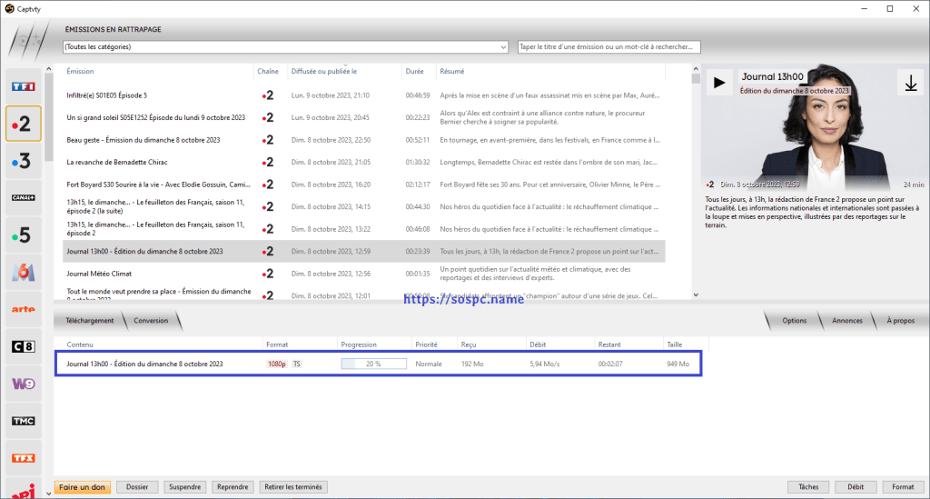Select the W9 channel icon
930x499 pixels.
click(x=24, y=384)
